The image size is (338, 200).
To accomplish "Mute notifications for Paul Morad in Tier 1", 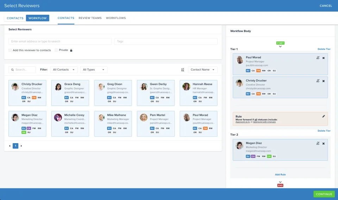I will 318,58.
